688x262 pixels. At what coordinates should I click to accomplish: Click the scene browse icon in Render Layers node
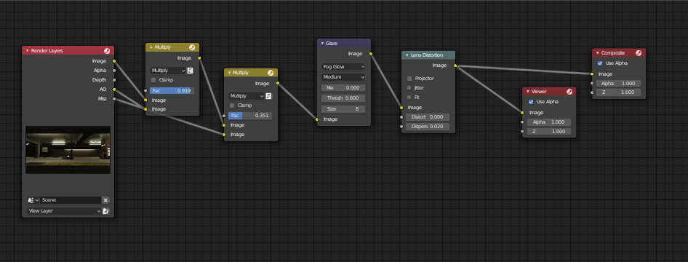pyautogui.click(x=33, y=200)
